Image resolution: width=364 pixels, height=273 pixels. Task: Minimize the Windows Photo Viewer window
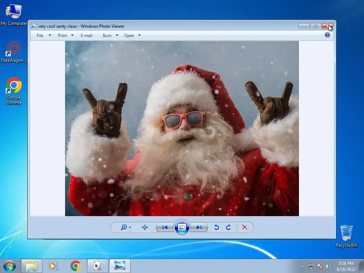click(304, 26)
